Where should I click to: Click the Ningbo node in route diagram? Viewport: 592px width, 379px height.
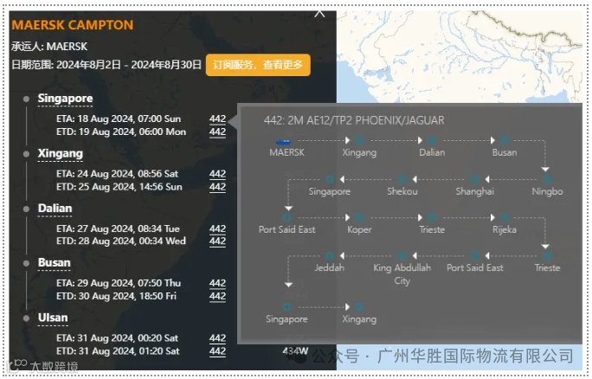547,179
